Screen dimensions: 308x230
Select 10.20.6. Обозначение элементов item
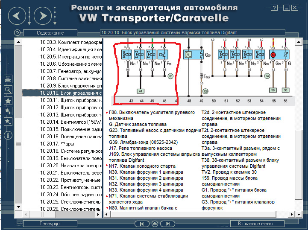coord(71,64)
